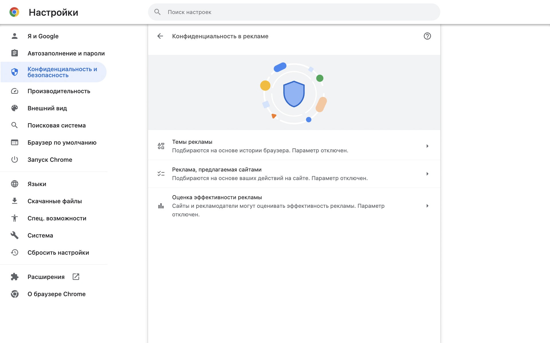The height and width of the screenshot is (343, 550).
Task: Open 'Расширения' external link
Action: point(75,277)
